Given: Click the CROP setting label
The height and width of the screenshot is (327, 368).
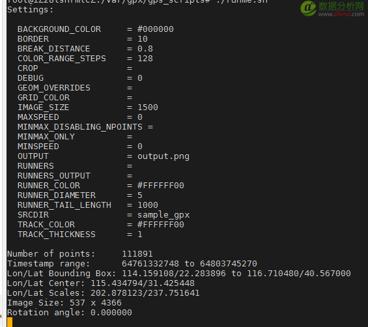Looking at the screenshot, I should tap(28, 68).
